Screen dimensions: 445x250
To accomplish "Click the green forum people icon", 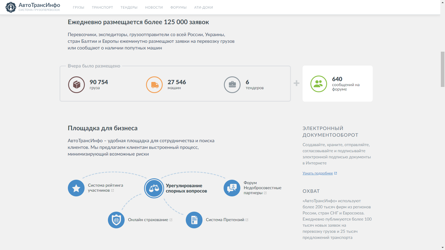I will click(x=319, y=84).
